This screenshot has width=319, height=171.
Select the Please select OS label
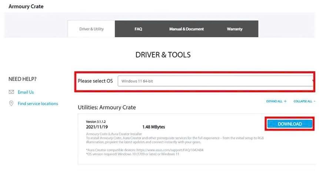pos(95,81)
